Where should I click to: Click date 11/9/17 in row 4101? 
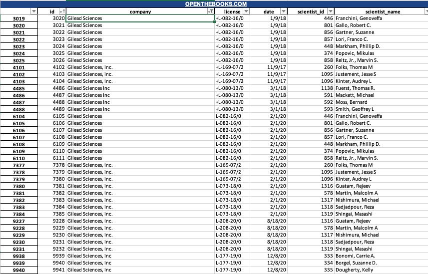pos(269,67)
